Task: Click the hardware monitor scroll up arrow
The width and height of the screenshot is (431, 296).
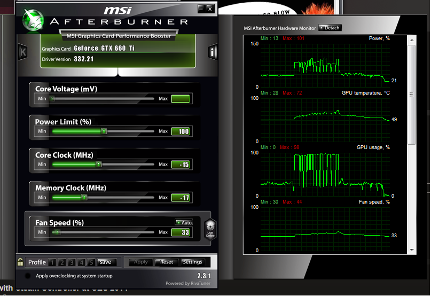Action: pyautogui.click(x=411, y=40)
